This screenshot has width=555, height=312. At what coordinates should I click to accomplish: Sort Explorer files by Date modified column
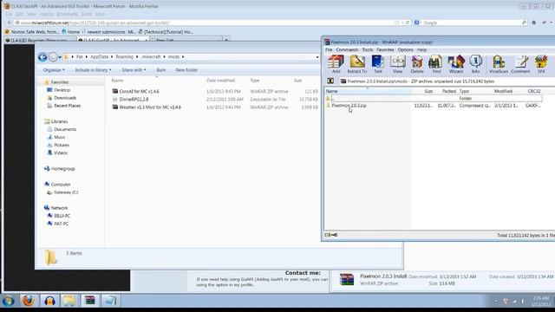220,81
